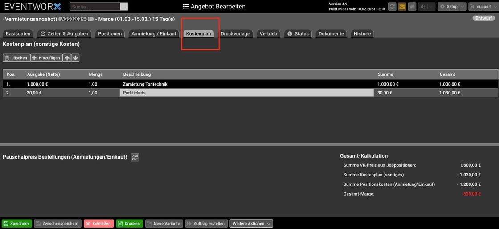Open the language dropdown showing de
The image size is (499, 229).
point(426,7)
